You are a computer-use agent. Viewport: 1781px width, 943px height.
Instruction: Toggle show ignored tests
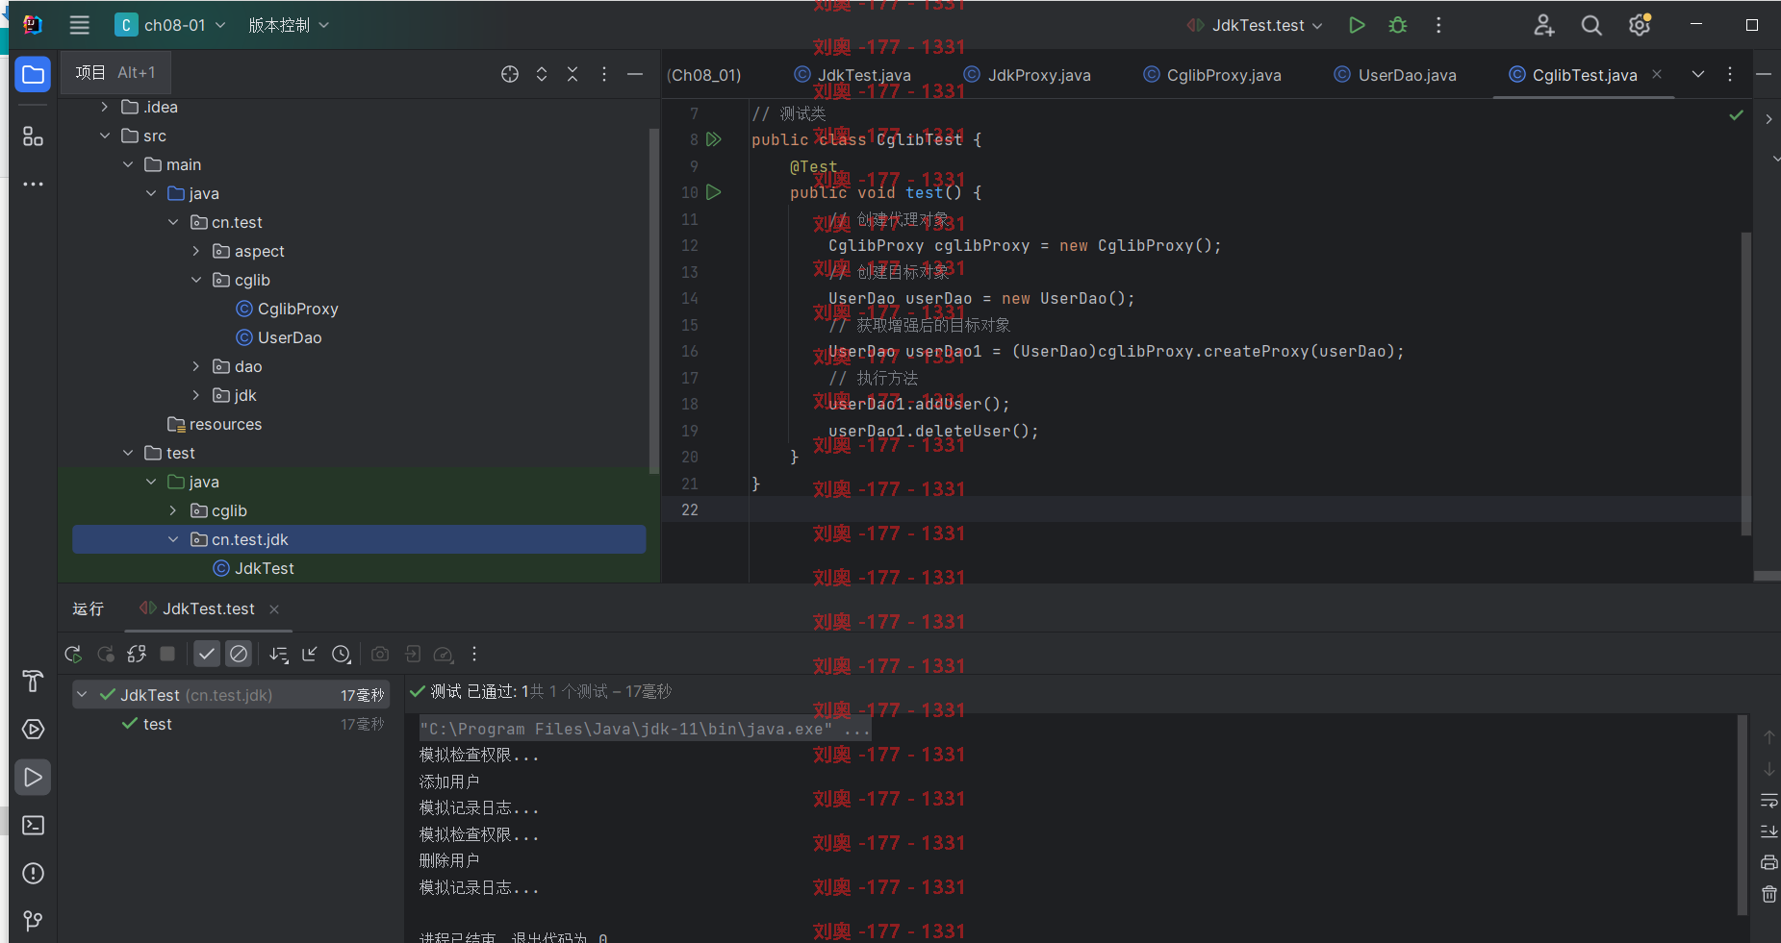[x=239, y=654]
